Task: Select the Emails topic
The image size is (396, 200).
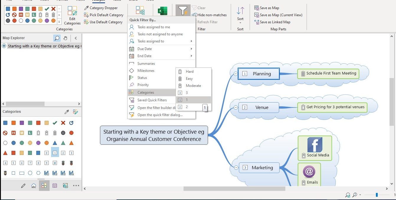Action: point(309,175)
